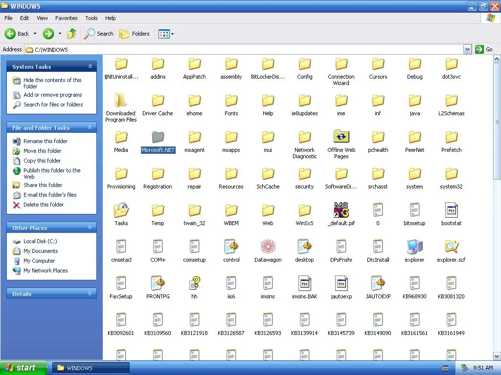Open the Favorites menu
The image size is (501, 375).
pyautogui.click(x=66, y=18)
